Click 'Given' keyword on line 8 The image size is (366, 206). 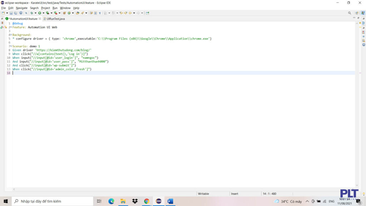tap(17, 50)
